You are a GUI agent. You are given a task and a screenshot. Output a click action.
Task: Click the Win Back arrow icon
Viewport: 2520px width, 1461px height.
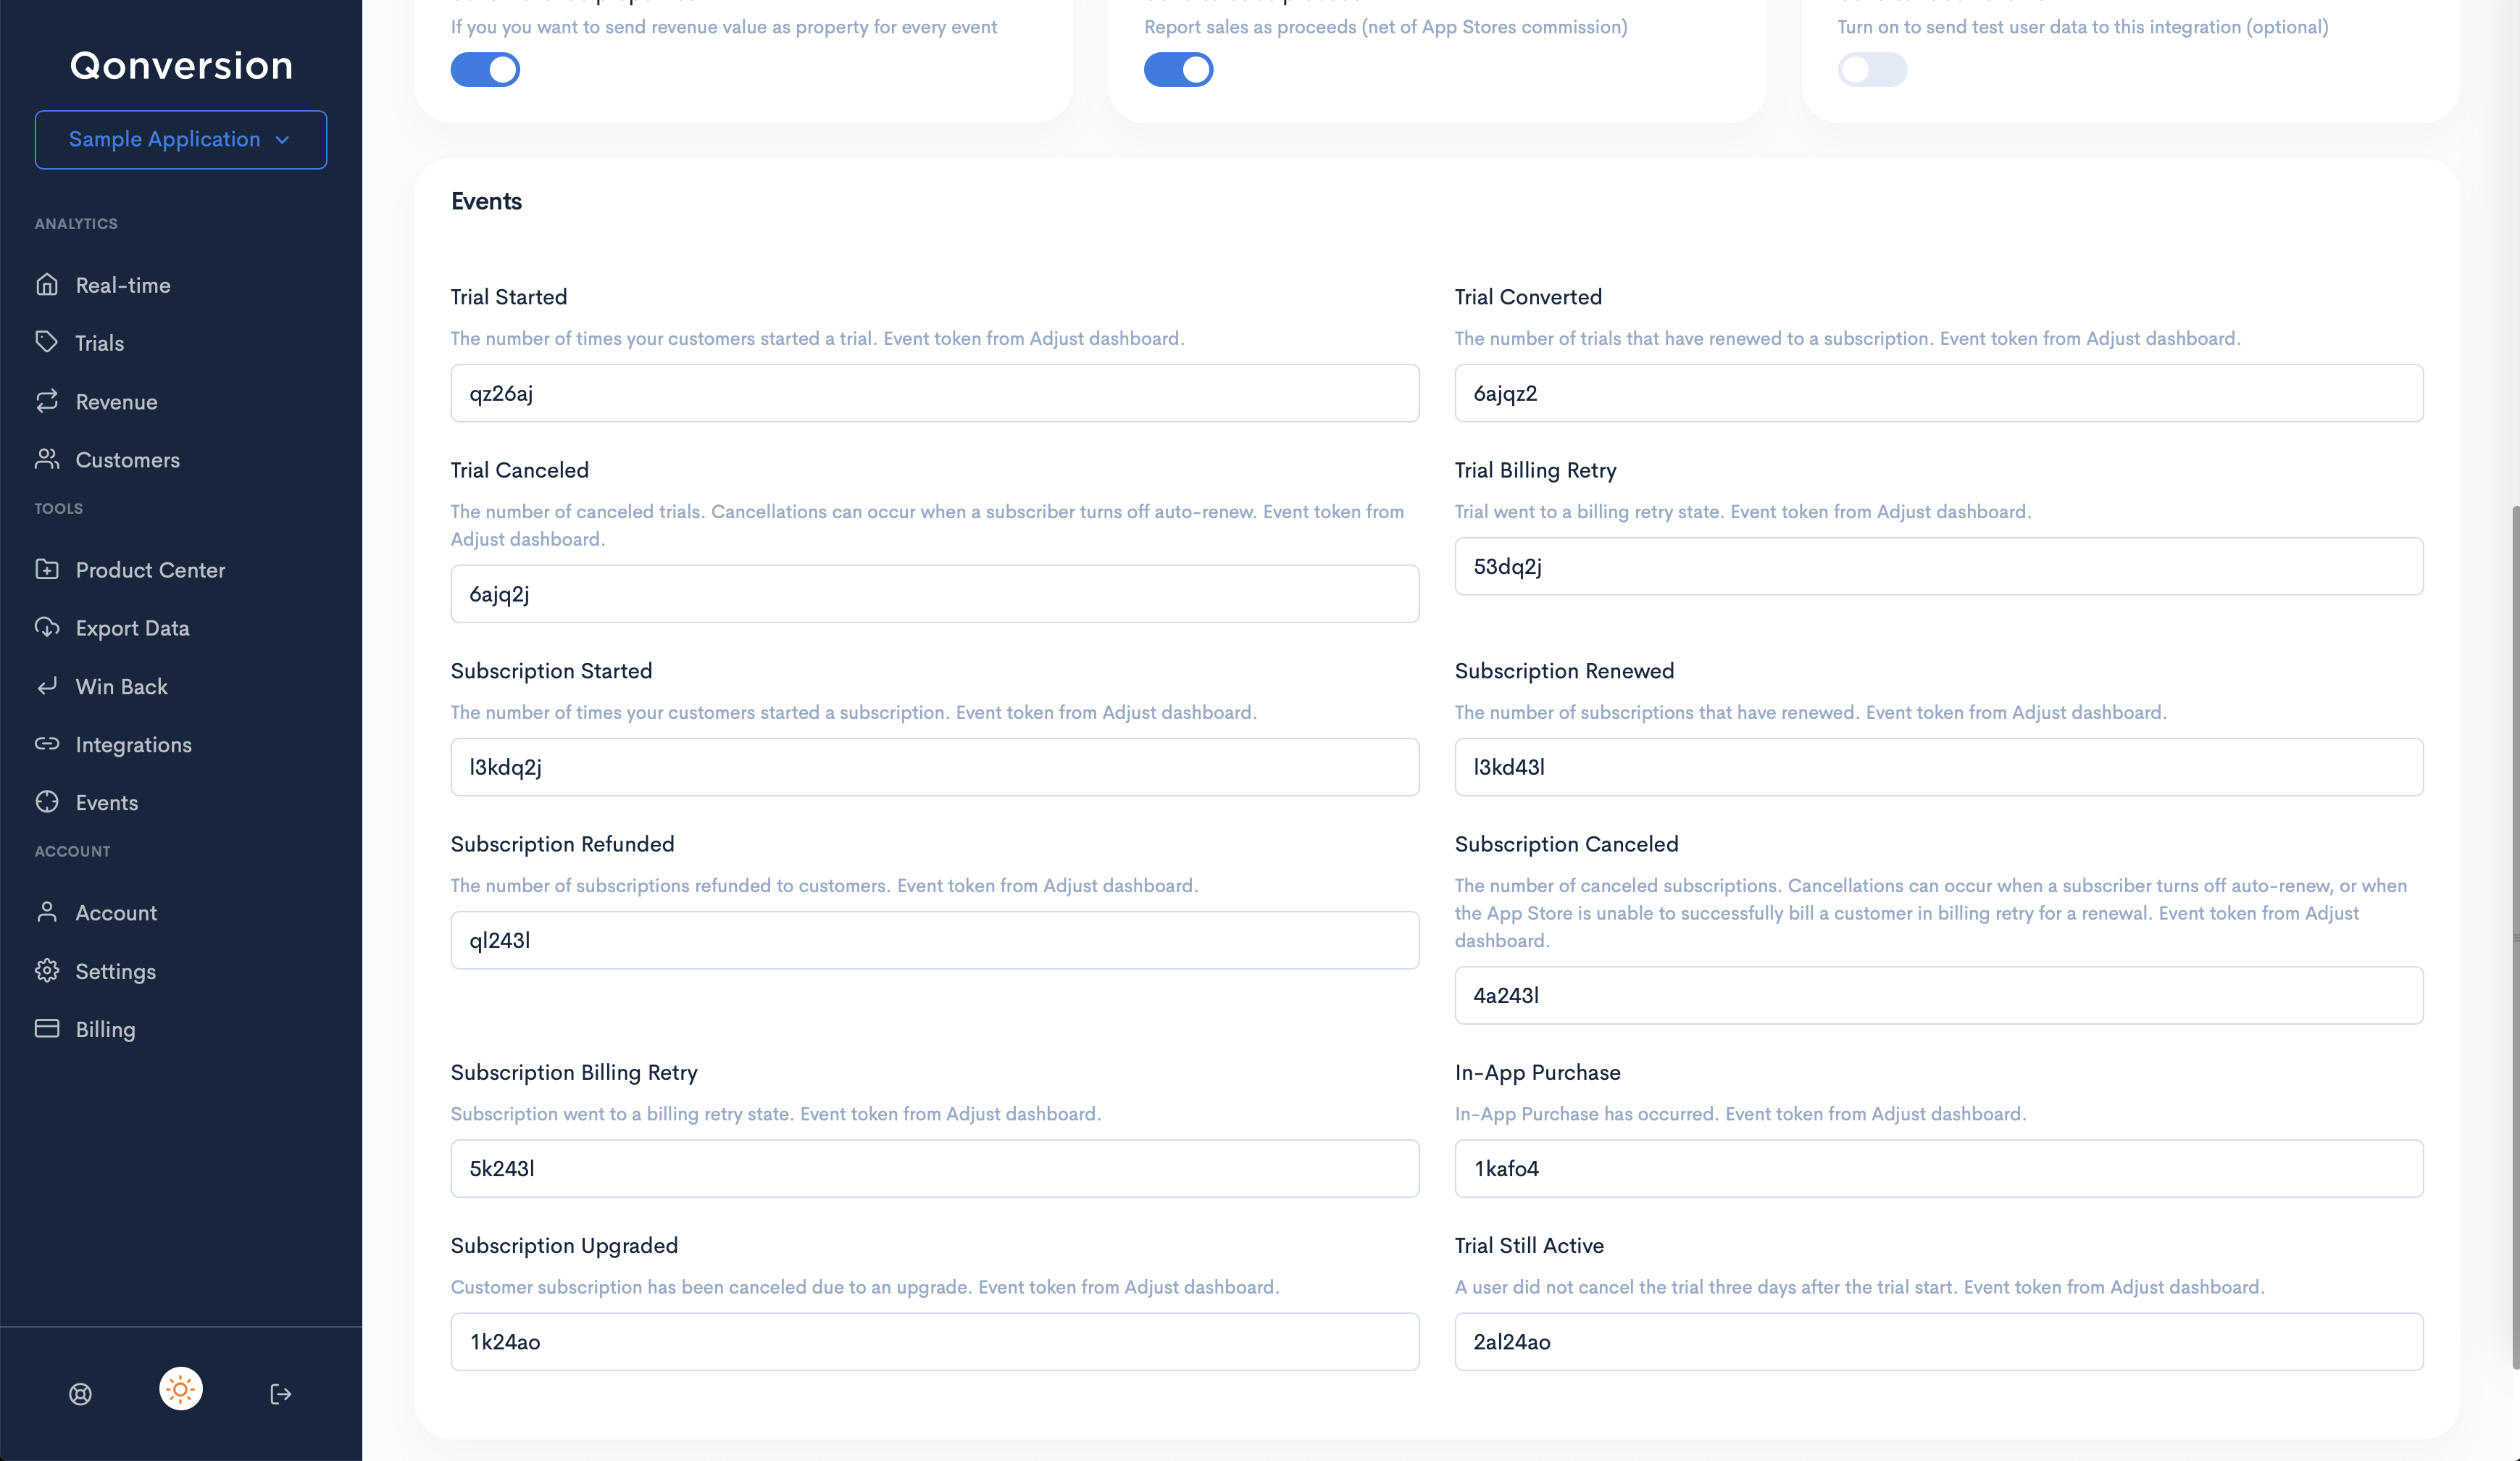47,686
